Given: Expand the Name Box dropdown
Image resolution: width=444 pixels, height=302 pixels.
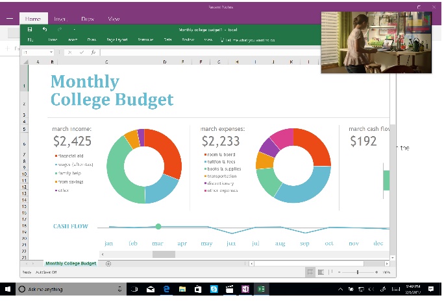Looking at the screenshot, I should tap(51, 52).
